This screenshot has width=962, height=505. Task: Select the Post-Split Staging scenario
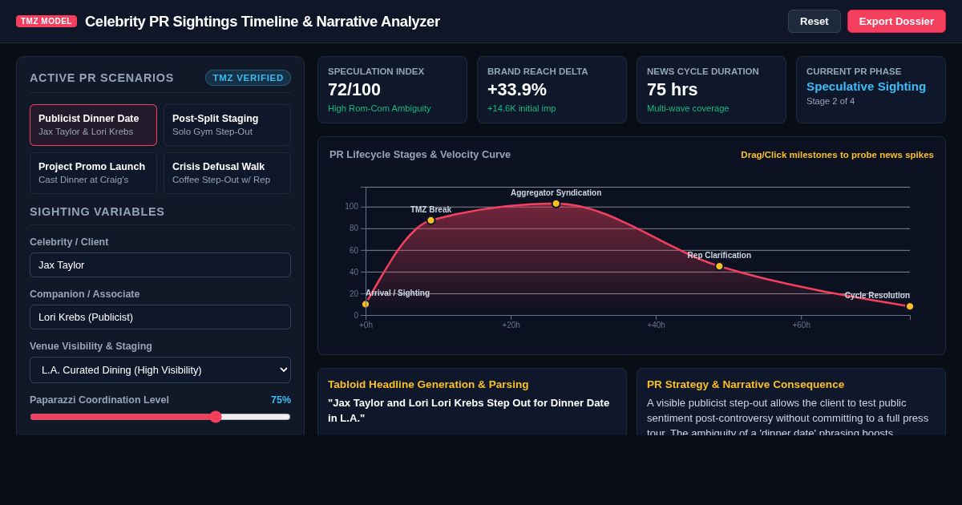227,125
